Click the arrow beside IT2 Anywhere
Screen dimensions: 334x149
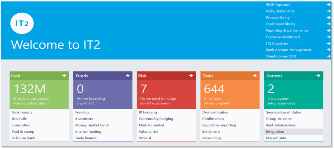tap(328, 43)
